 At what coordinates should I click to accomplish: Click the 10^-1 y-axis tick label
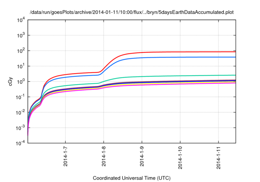click(20, 97)
